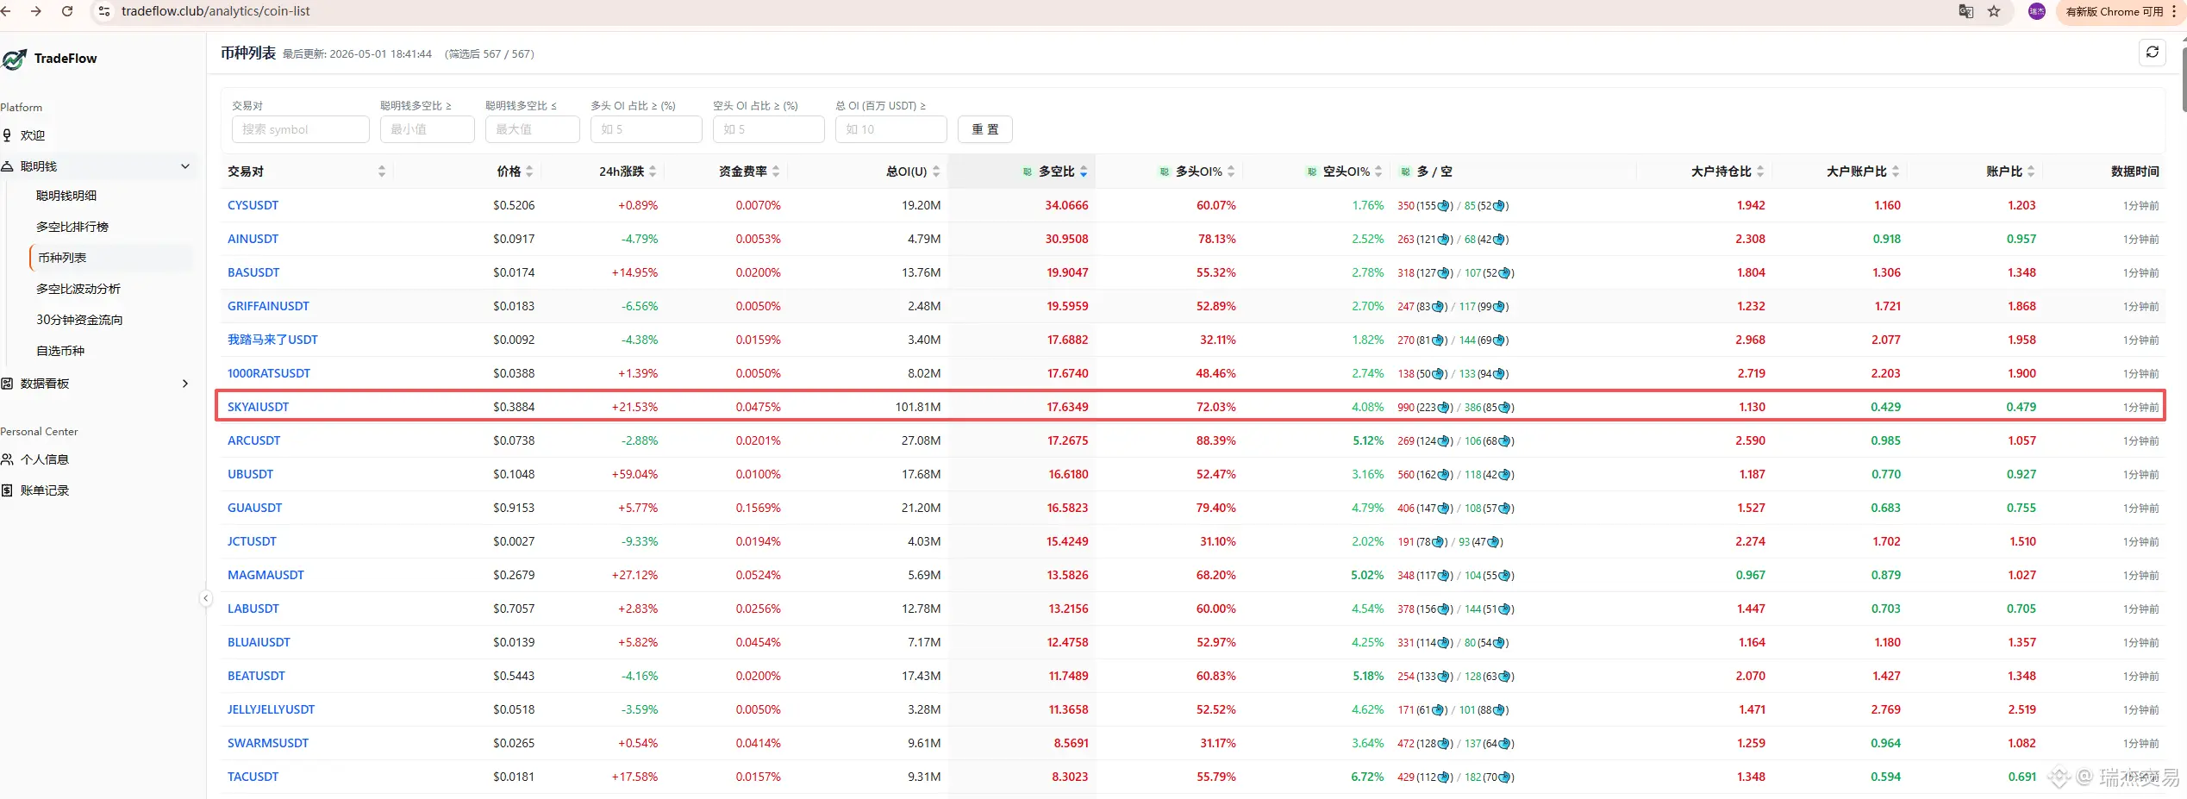The height and width of the screenshot is (799, 2187).
Task: Open the 我踏马来了USDT pair link
Action: pos(272,340)
